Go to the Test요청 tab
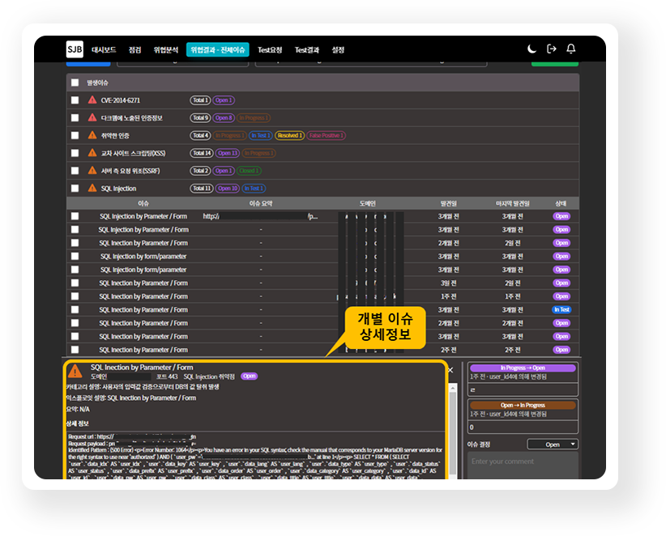The width and height of the screenshot is (666, 536). tap(270, 50)
